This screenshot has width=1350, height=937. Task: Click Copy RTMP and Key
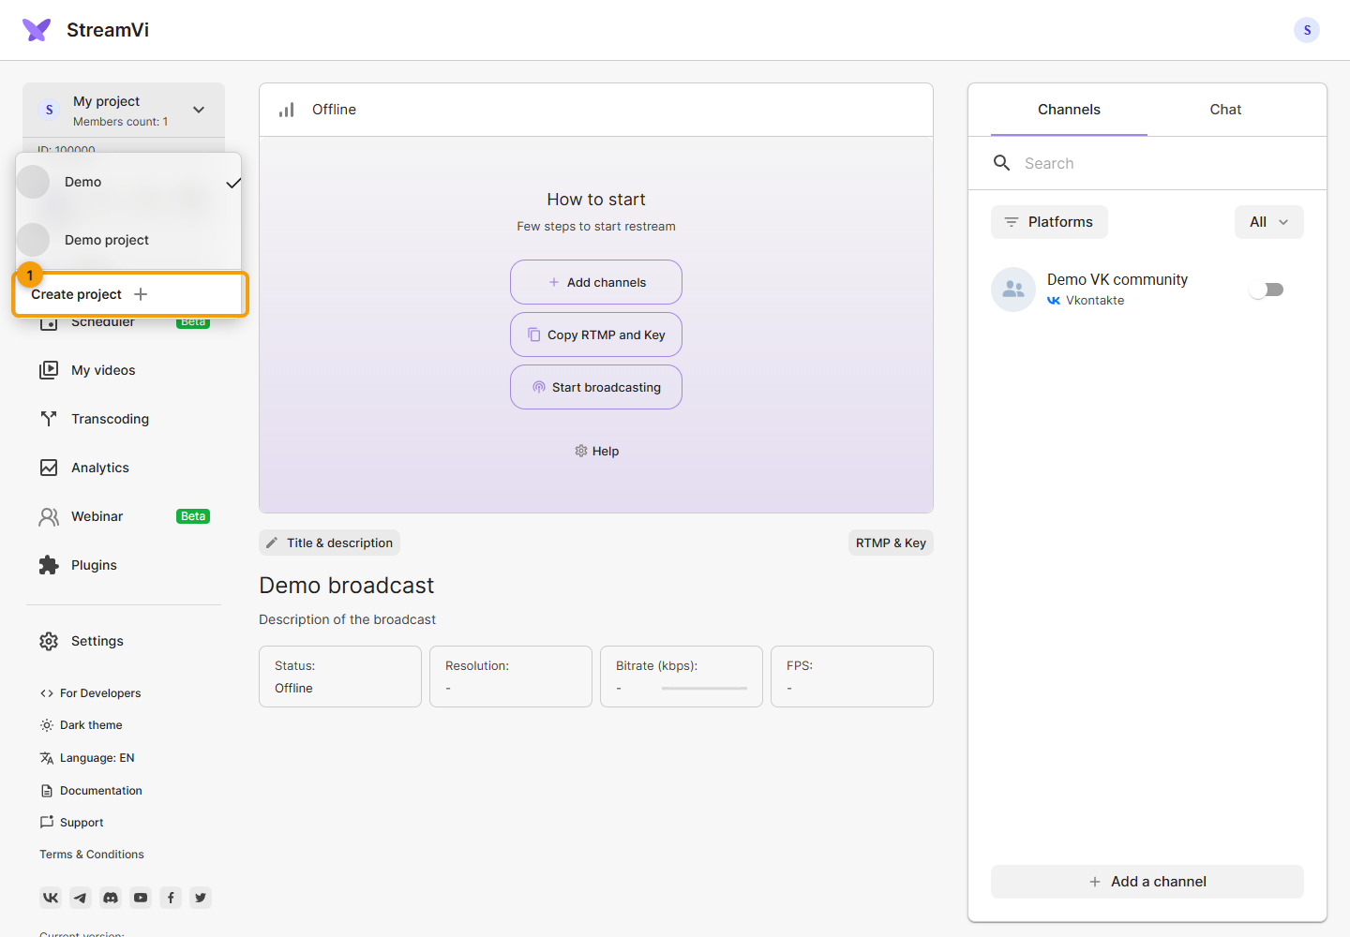pyautogui.click(x=596, y=335)
